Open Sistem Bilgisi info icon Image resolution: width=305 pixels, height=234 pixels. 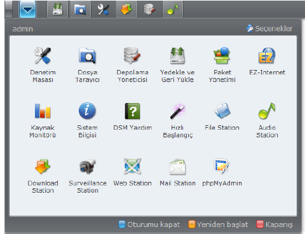point(87,111)
